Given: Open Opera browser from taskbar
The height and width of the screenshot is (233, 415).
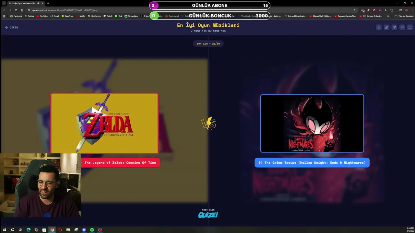Looking at the screenshot, I should click(x=60, y=230).
